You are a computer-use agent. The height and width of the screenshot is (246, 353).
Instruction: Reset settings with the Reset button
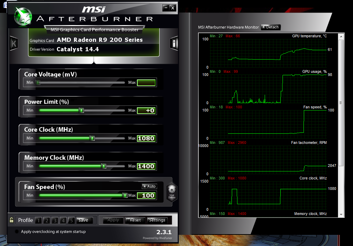(135, 220)
